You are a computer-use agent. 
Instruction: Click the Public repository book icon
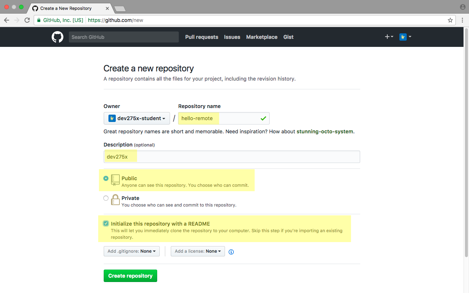[x=115, y=180]
